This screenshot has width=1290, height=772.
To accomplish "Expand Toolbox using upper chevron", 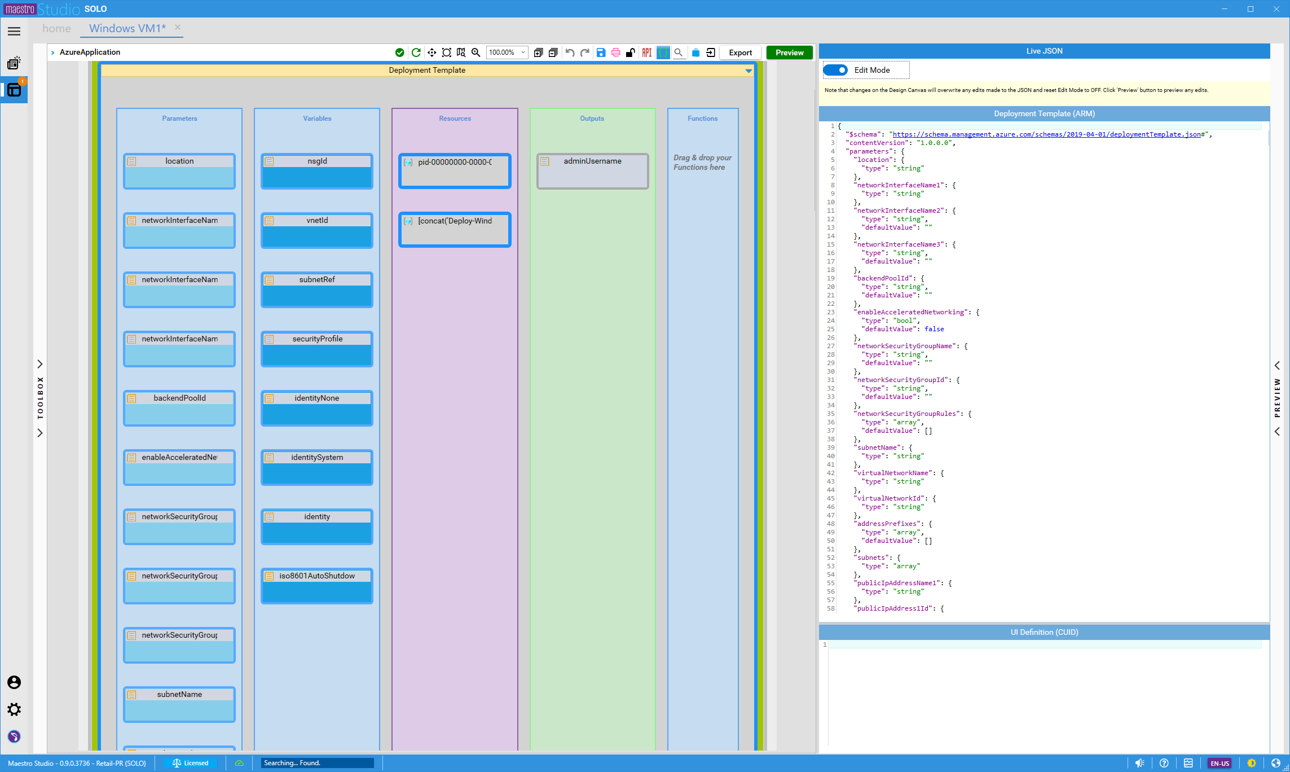I will point(40,364).
